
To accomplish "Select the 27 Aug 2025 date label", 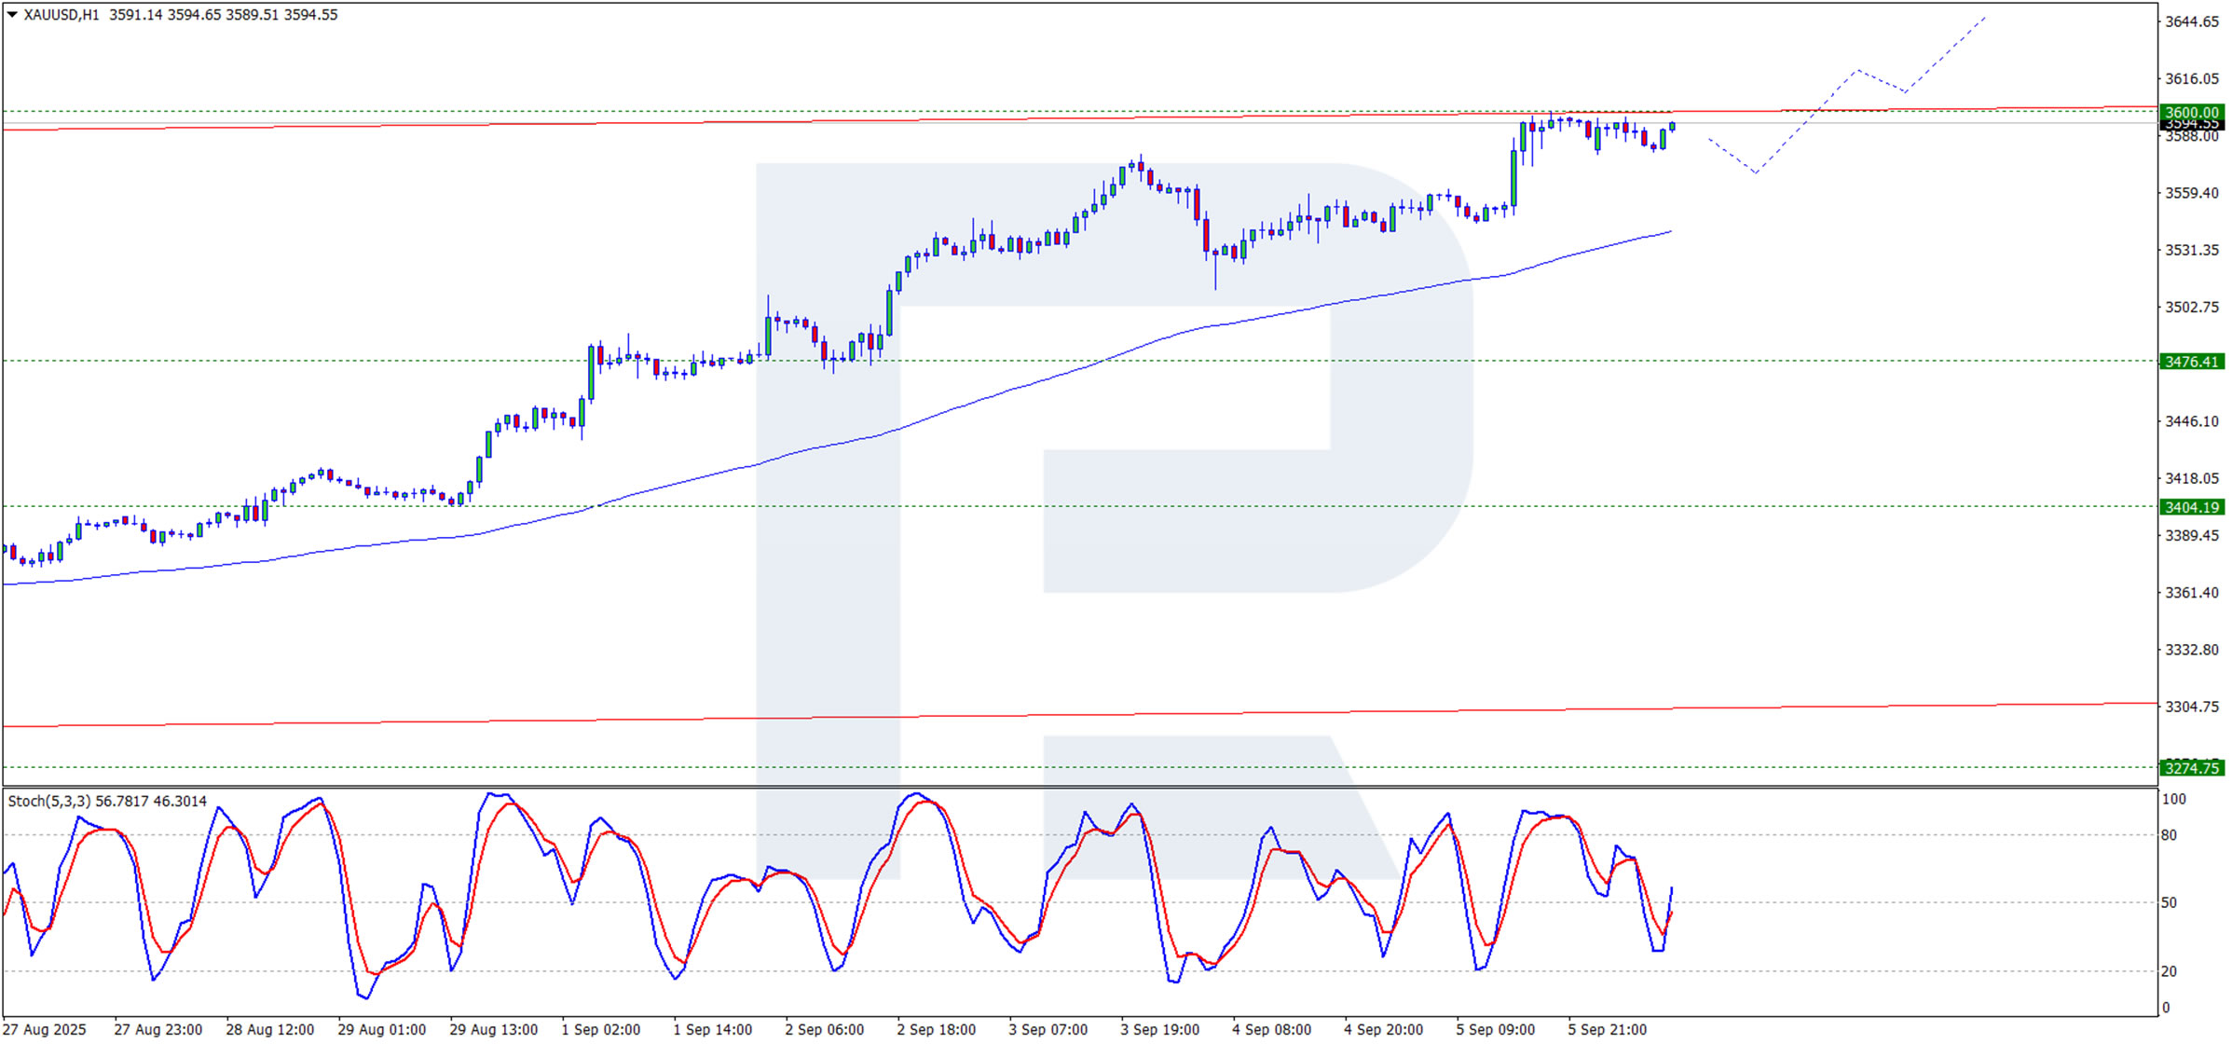I will click(x=45, y=1029).
